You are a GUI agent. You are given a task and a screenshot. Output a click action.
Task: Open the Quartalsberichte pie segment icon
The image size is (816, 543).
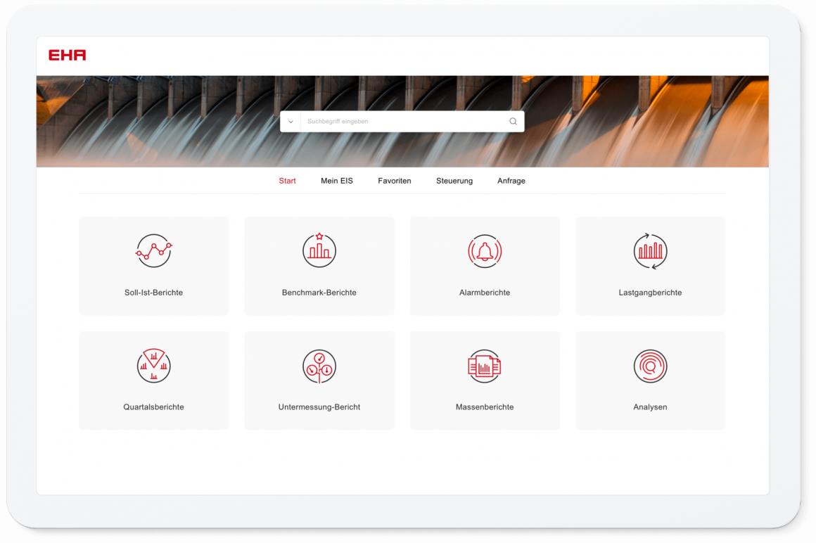point(153,366)
